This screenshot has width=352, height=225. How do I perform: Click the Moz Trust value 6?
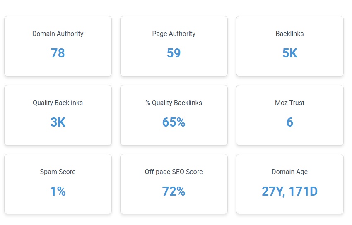290,122
